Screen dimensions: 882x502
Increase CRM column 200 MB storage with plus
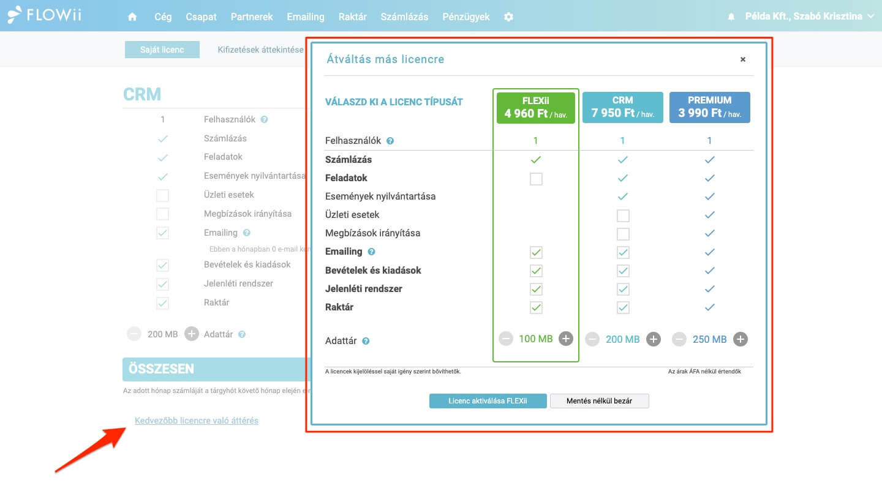click(x=654, y=339)
